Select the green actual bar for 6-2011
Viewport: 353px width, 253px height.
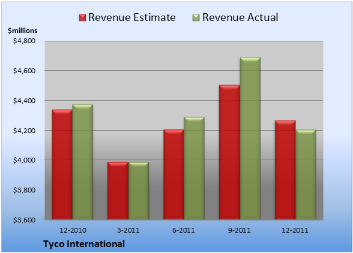click(194, 168)
